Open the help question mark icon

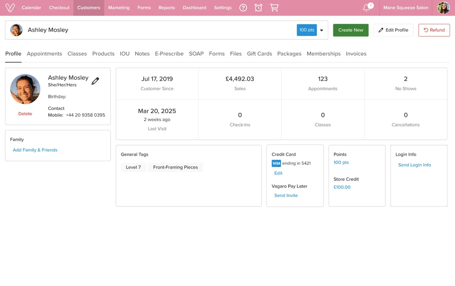(x=243, y=8)
